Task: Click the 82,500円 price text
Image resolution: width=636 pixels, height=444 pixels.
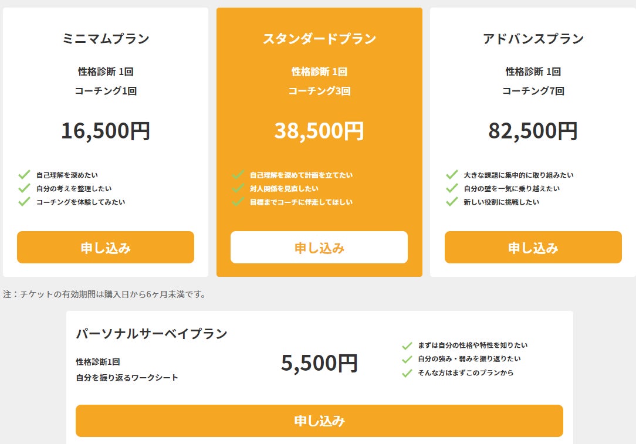Action: 533,131
